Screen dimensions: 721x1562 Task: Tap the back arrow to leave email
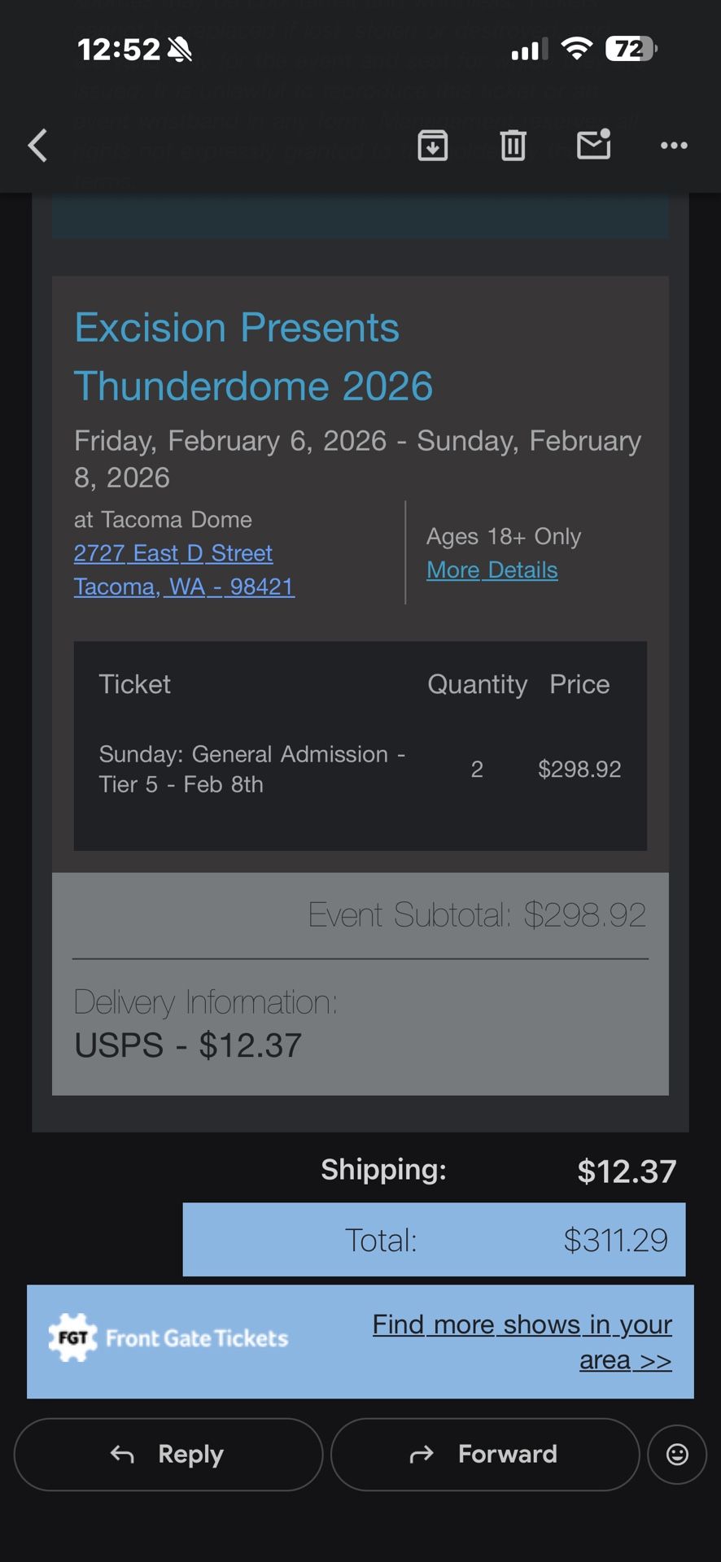tap(37, 146)
